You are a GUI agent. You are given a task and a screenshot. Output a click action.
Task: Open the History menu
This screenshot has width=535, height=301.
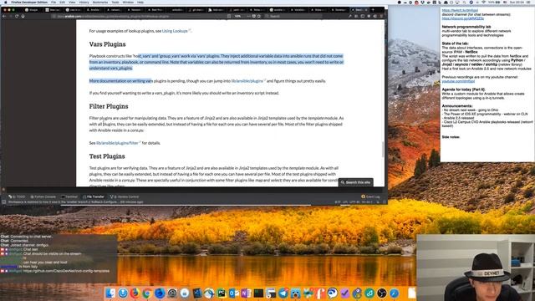point(84,2)
